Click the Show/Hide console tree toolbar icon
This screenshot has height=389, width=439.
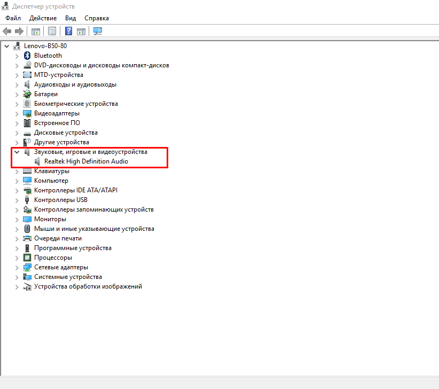(x=36, y=32)
